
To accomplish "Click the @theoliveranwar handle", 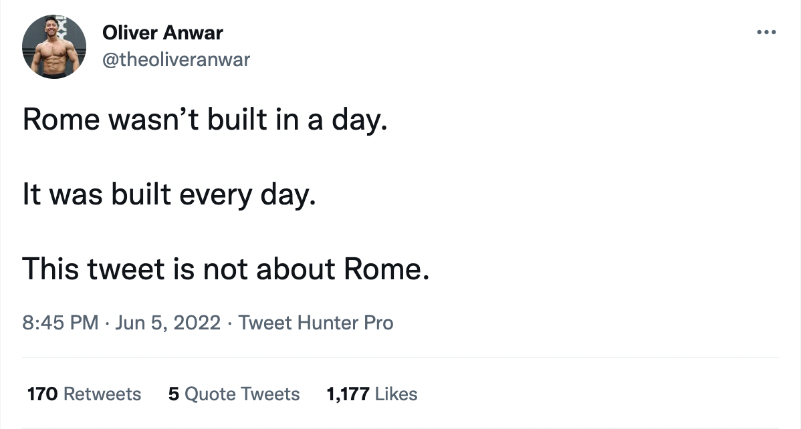I will [x=176, y=59].
